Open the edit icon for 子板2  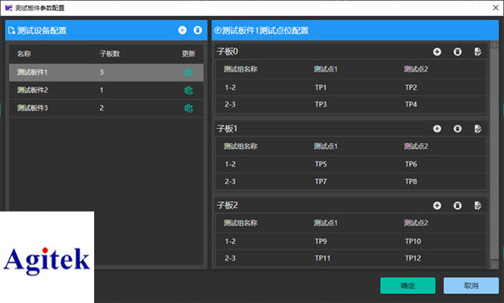[478, 206]
